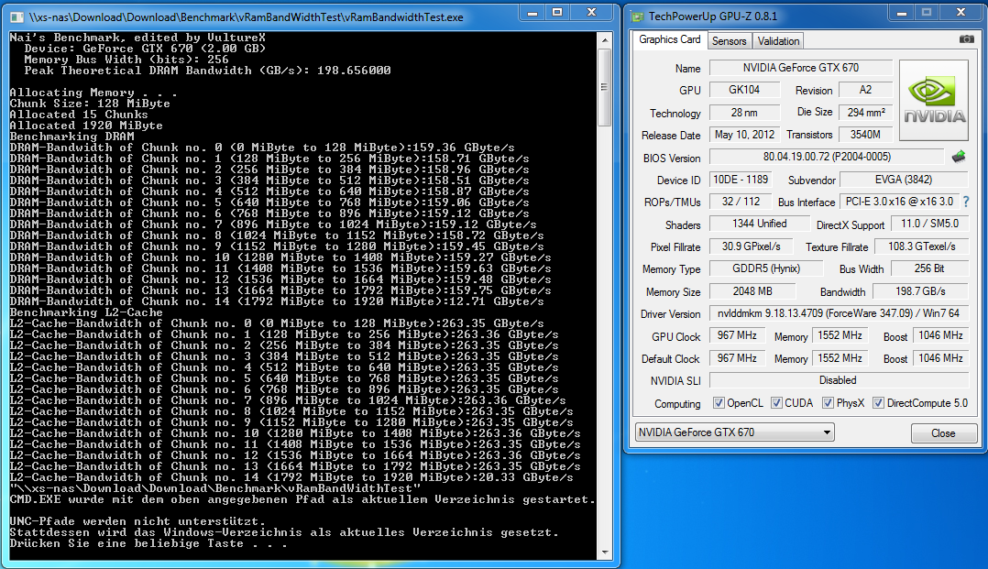Click the Shaders field 1344 Unified

pos(759,224)
